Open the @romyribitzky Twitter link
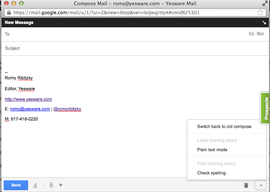 click(67, 109)
